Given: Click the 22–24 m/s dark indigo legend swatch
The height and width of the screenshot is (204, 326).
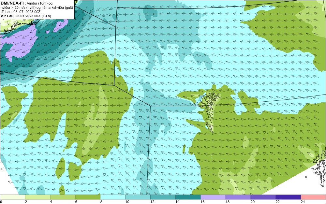Looking at the screenshot, I should pos(288,197).
